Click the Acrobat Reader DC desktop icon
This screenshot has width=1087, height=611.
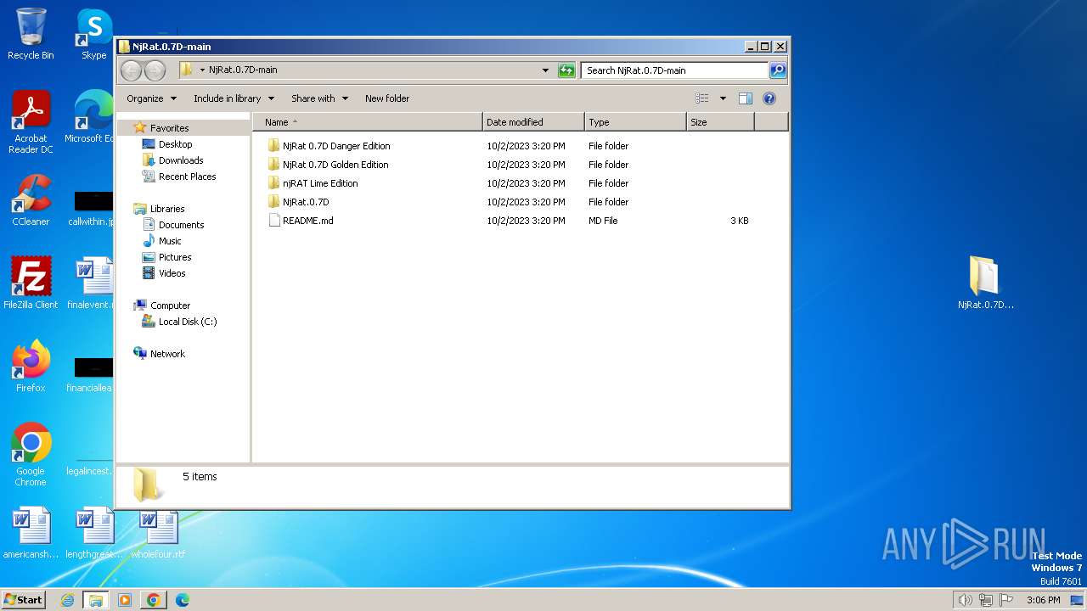31,122
